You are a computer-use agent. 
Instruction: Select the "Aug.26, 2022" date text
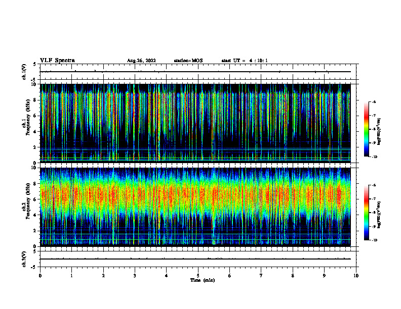(x=141, y=61)
